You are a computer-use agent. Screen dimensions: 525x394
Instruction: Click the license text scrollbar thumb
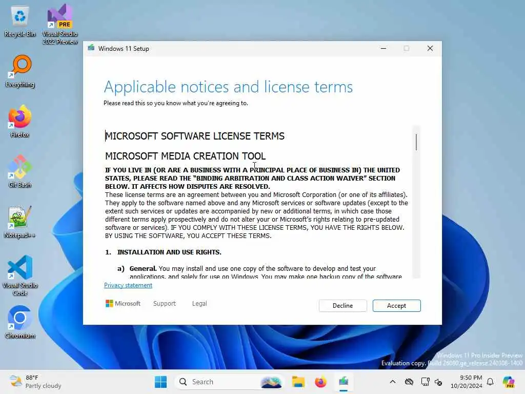click(416, 142)
